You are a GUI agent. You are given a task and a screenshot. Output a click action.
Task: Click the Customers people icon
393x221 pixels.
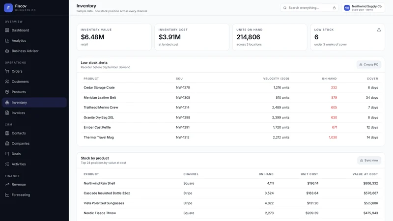7,82
